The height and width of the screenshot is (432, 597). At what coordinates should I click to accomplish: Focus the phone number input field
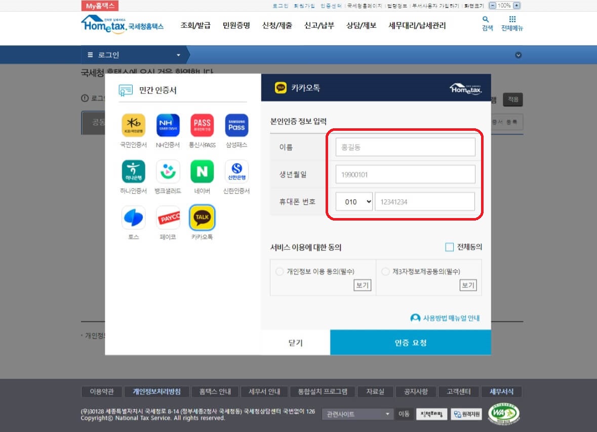pos(425,202)
